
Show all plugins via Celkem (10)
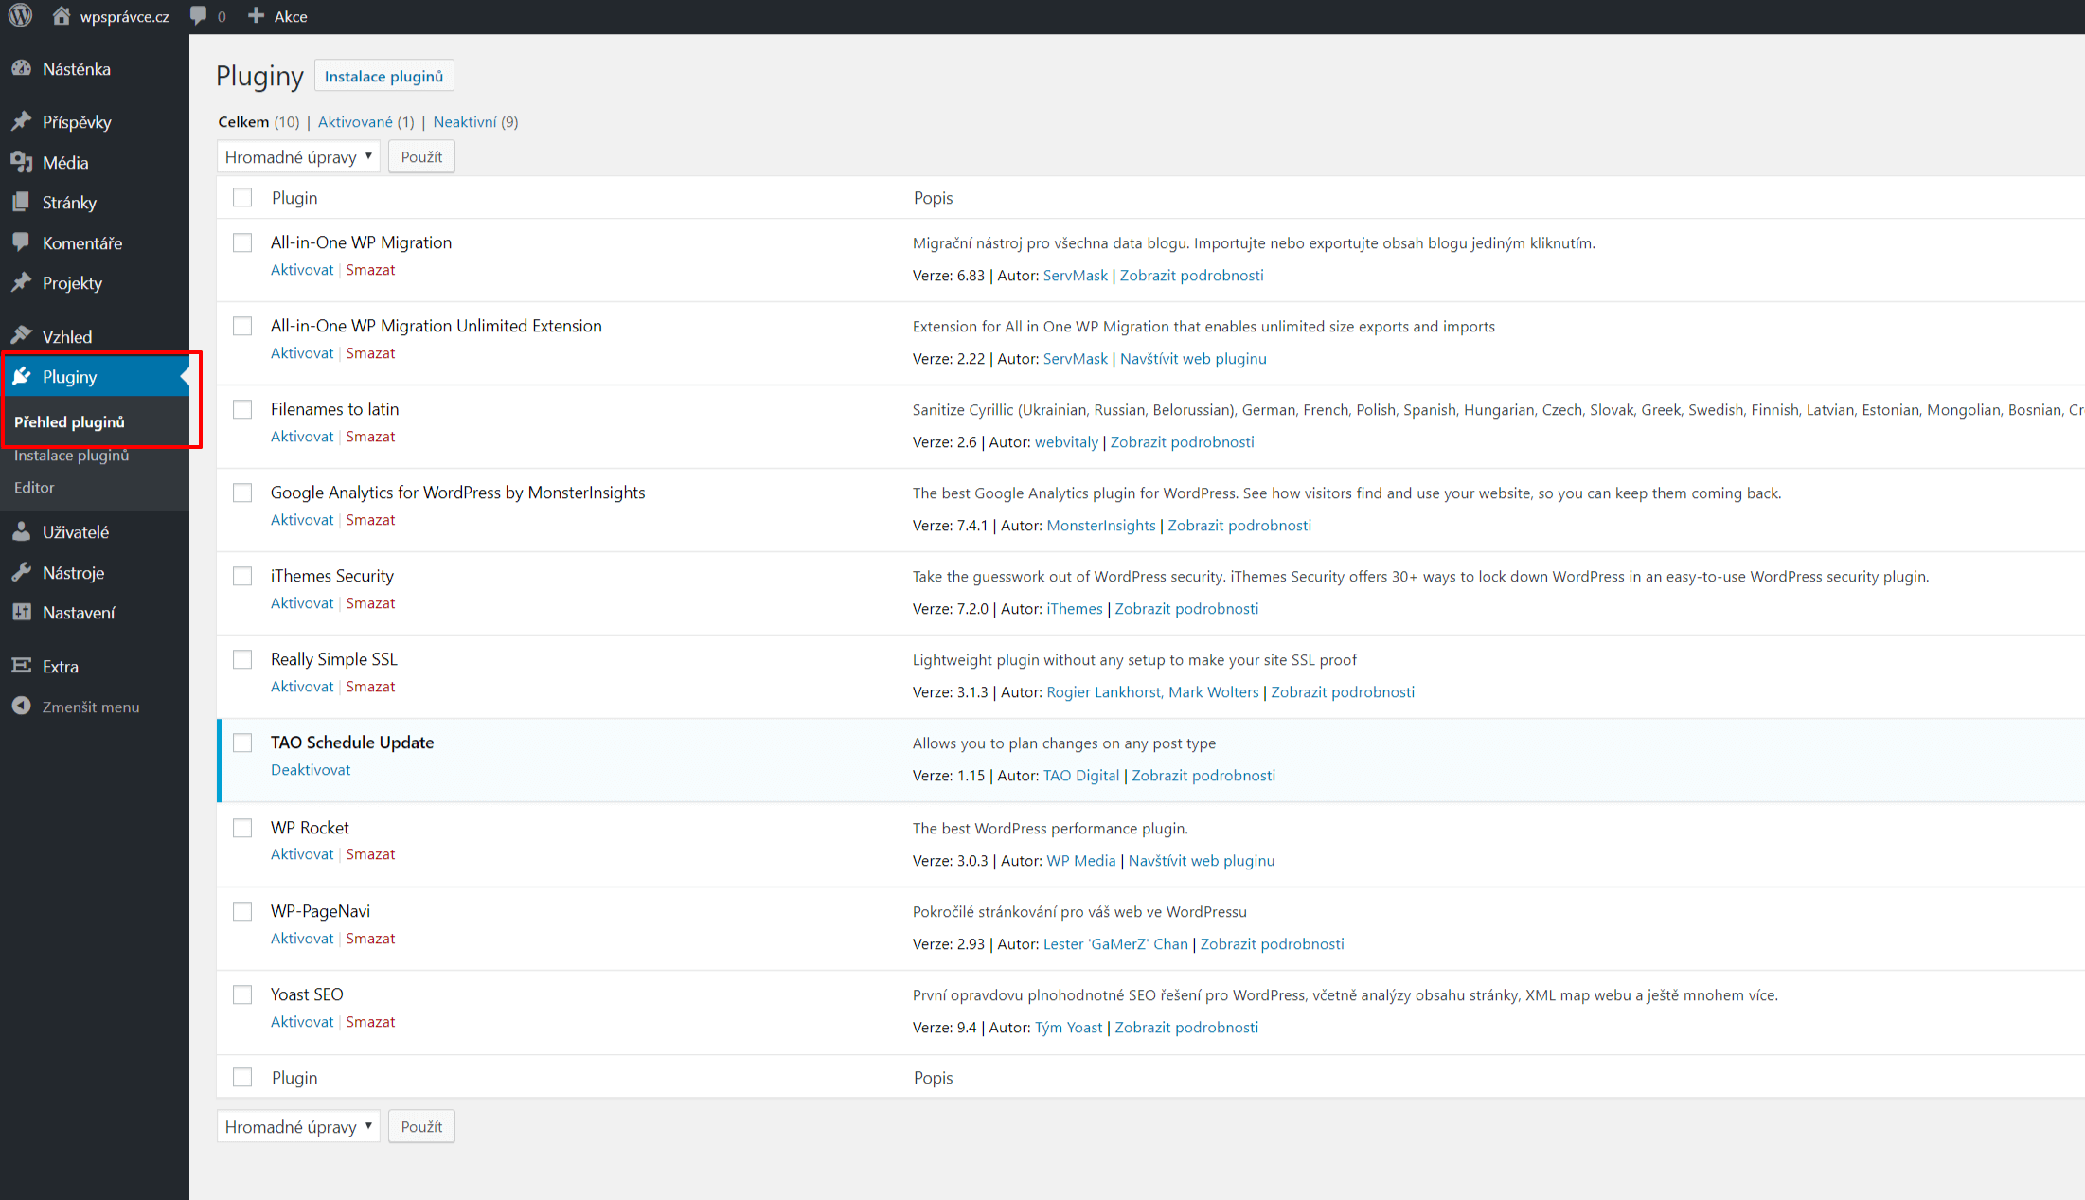pos(258,122)
